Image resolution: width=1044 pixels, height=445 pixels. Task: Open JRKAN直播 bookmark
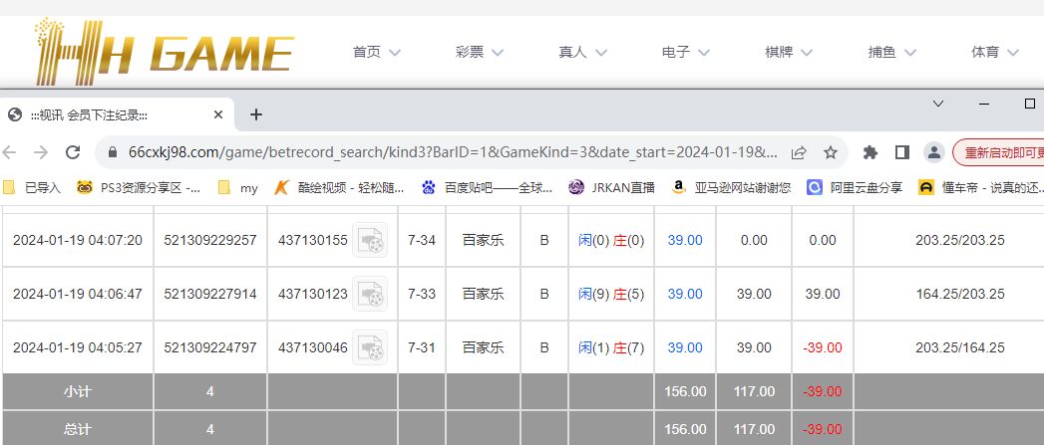click(612, 187)
